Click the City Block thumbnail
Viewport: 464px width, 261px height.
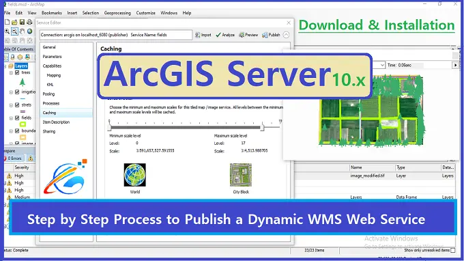pyautogui.click(x=241, y=175)
